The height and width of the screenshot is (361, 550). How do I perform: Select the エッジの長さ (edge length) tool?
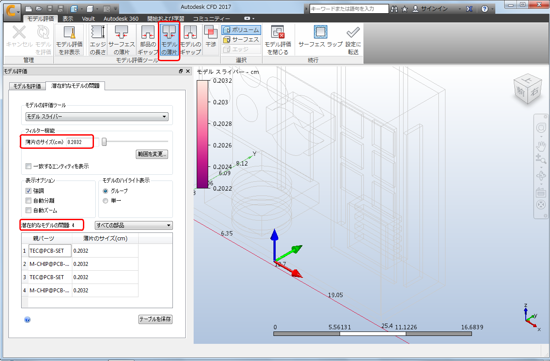pos(97,40)
